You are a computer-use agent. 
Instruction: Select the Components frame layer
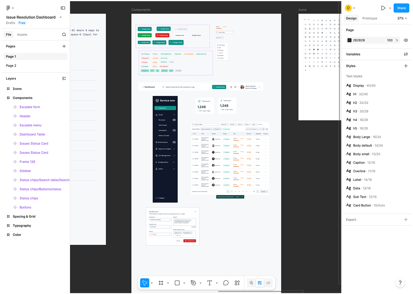[22, 98]
